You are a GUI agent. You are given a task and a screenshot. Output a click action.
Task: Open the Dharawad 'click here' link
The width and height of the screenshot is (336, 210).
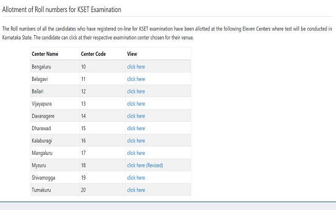pyautogui.click(x=136, y=129)
